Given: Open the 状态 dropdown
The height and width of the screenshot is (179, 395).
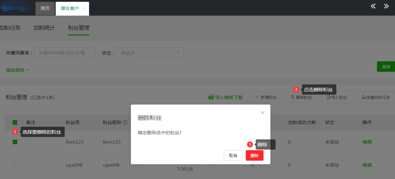Looking at the screenshot, I should pos(150,53).
